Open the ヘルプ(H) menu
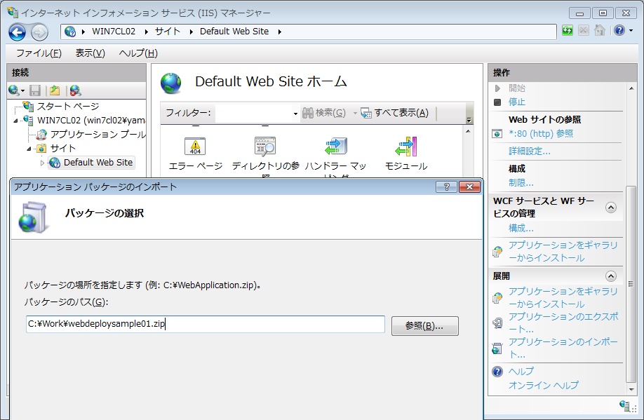This screenshot has height=420, width=644. [138, 53]
